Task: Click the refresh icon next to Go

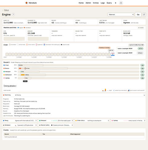Action: coord(144,14)
